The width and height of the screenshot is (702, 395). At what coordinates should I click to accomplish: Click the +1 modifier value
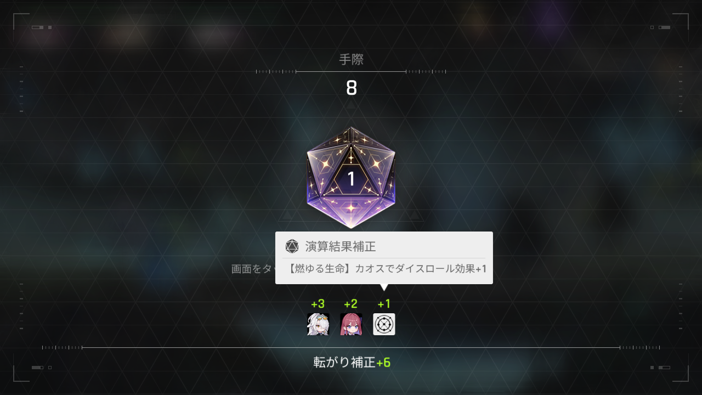(x=384, y=304)
